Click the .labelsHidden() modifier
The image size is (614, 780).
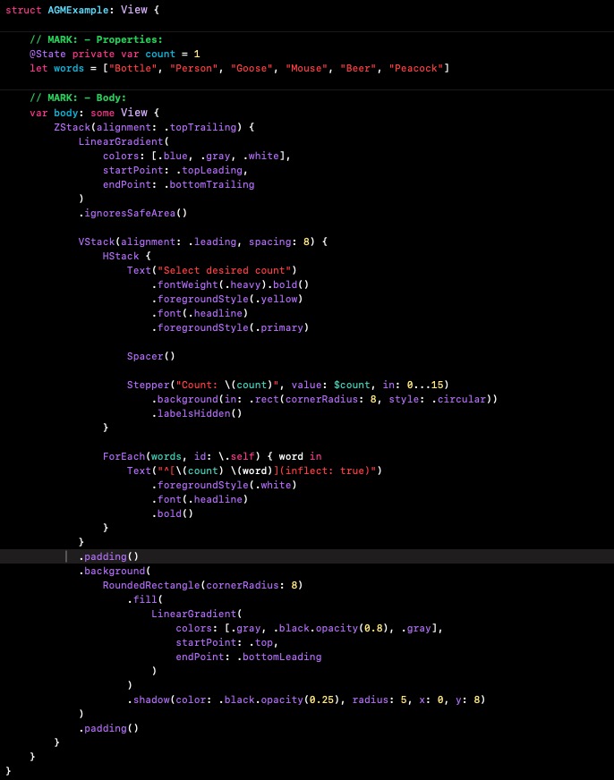coord(197,413)
